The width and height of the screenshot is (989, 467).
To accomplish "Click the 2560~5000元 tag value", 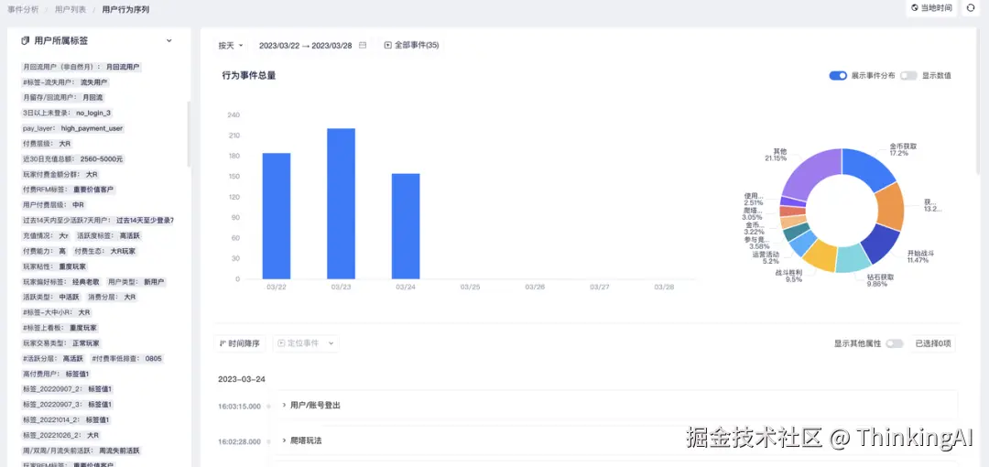I will 102,159.
